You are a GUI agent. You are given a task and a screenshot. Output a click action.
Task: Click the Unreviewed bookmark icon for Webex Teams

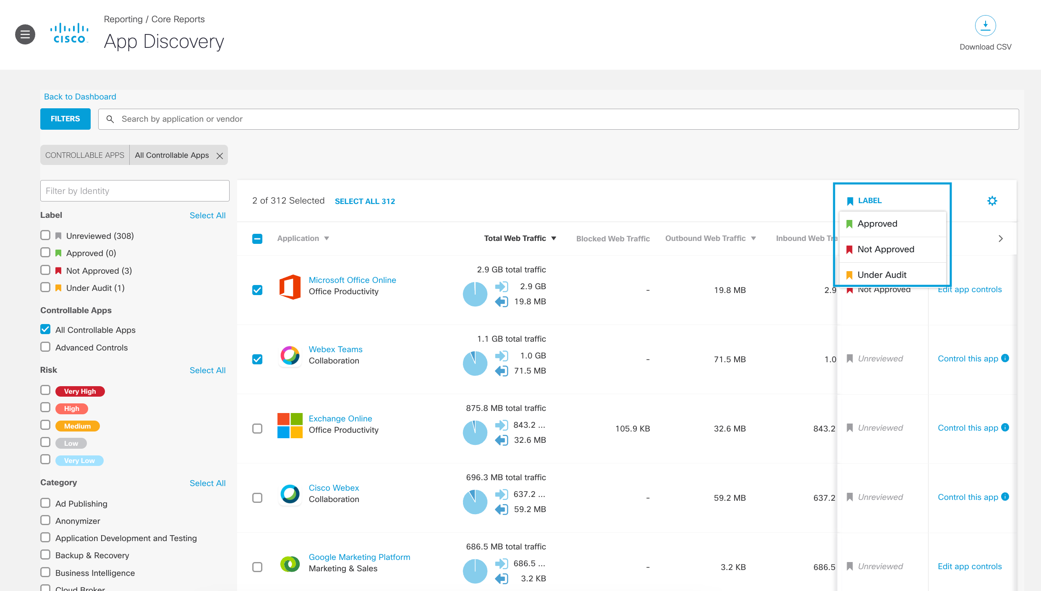850,358
